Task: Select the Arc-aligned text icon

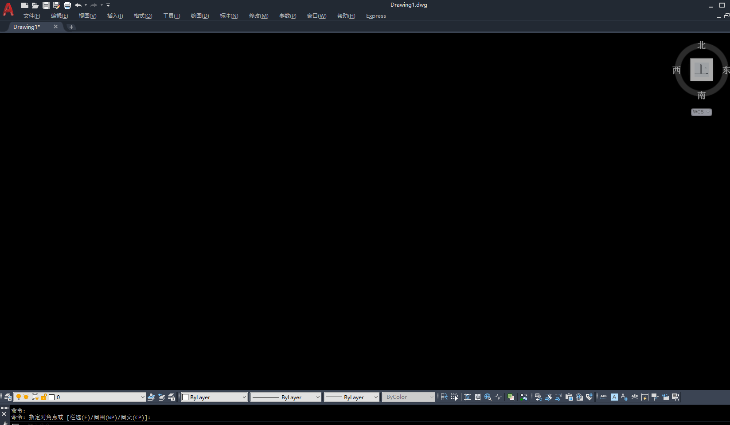Action: pyautogui.click(x=634, y=397)
